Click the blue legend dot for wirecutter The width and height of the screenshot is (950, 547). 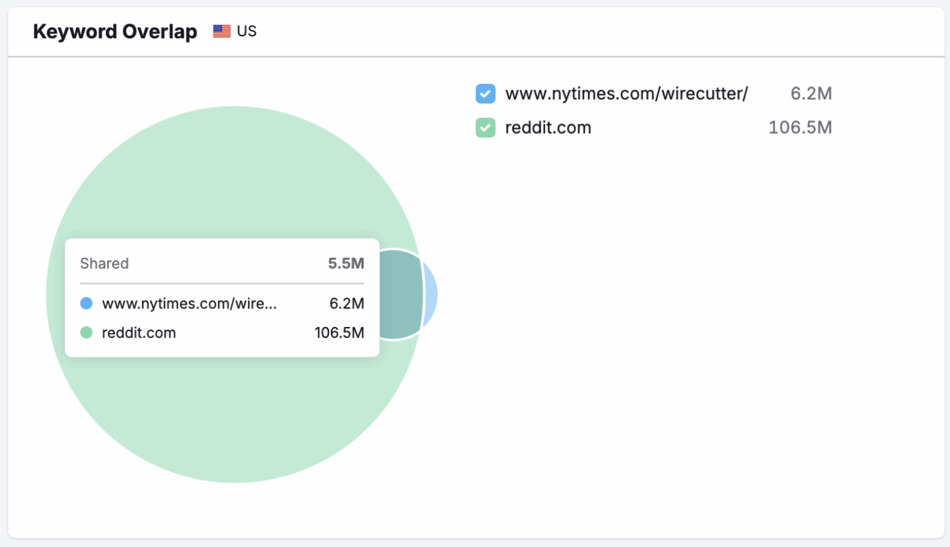click(x=87, y=303)
